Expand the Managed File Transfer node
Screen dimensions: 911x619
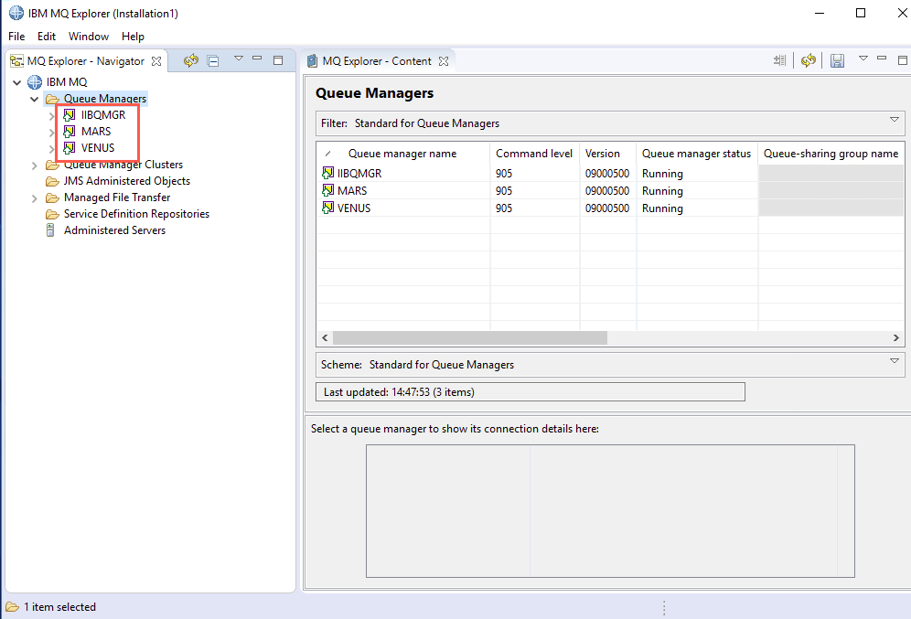(34, 198)
